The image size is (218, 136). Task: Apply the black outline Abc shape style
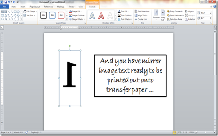point(43,15)
